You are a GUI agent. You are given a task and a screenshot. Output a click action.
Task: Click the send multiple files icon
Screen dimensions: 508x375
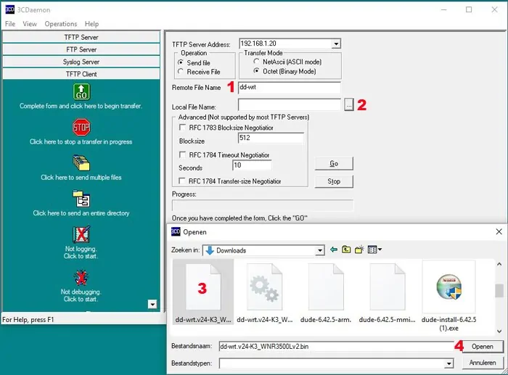pyautogui.click(x=81, y=162)
